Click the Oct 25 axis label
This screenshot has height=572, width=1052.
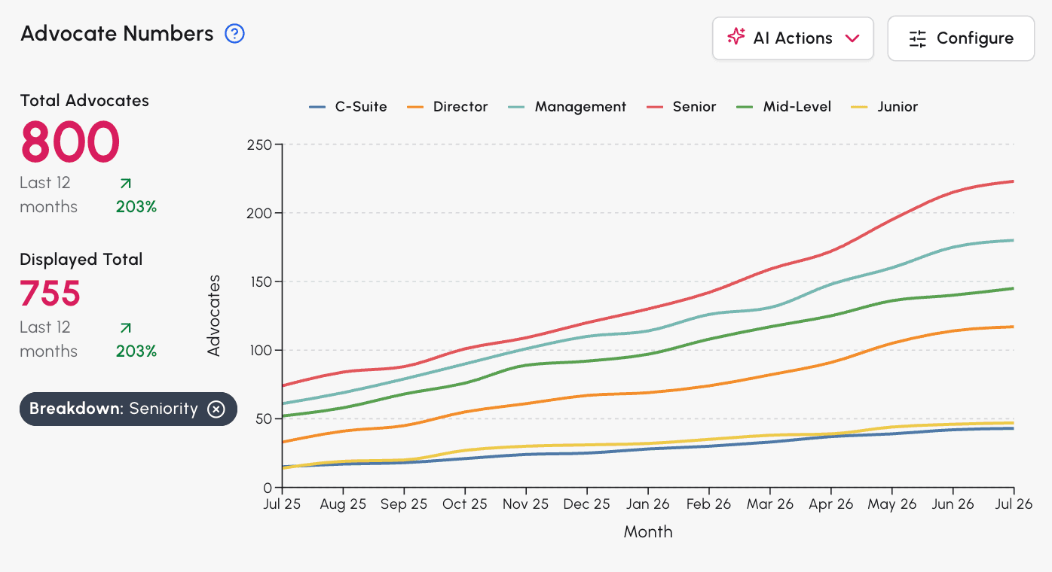click(x=465, y=504)
